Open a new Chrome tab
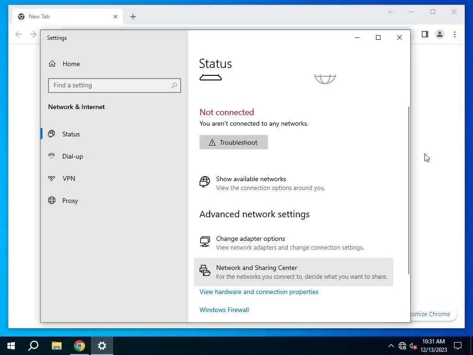Image resolution: width=473 pixels, height=355 pixels. tap(133, 17)
